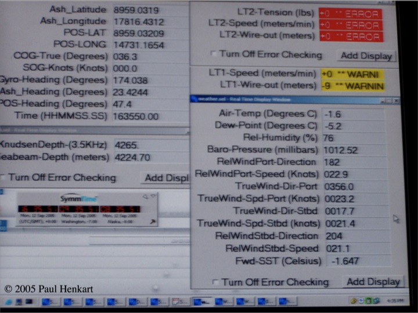Screen dimensions: 418x313
Task: Click Add Display button in depth panel
Action: [166, 178]
